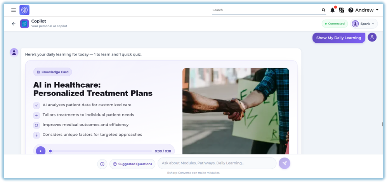The height and width of the screenshot is (182, 387).
Task: Click 'Bsharp Converse can make mistakes' note
Action: pos(193,173)
